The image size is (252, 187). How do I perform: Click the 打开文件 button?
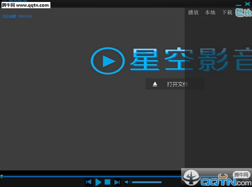click(175, 84)
